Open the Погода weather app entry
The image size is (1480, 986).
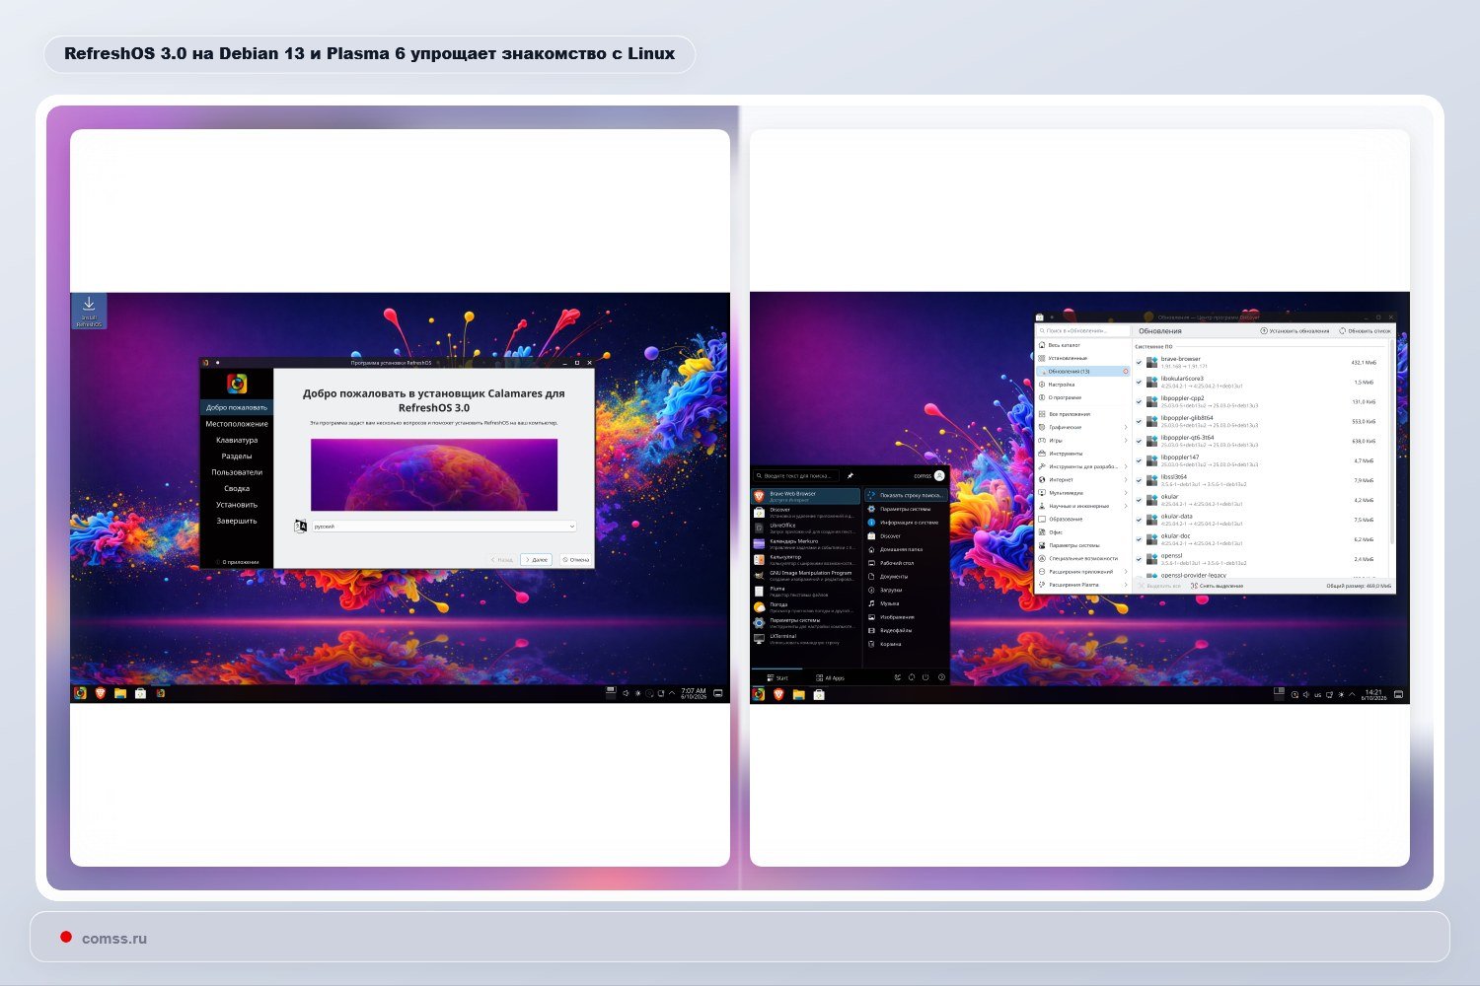[806, 606]
